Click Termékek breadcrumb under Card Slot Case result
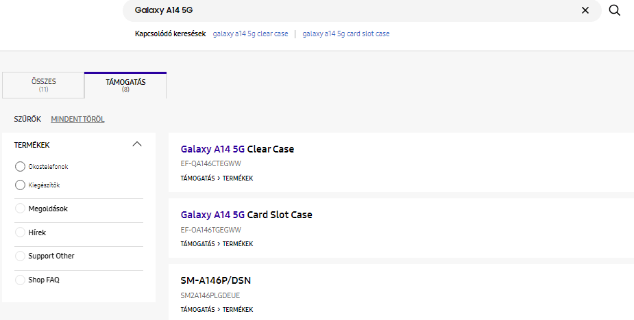The height and width of the screenshot is (320, 634). coord(238,244)
